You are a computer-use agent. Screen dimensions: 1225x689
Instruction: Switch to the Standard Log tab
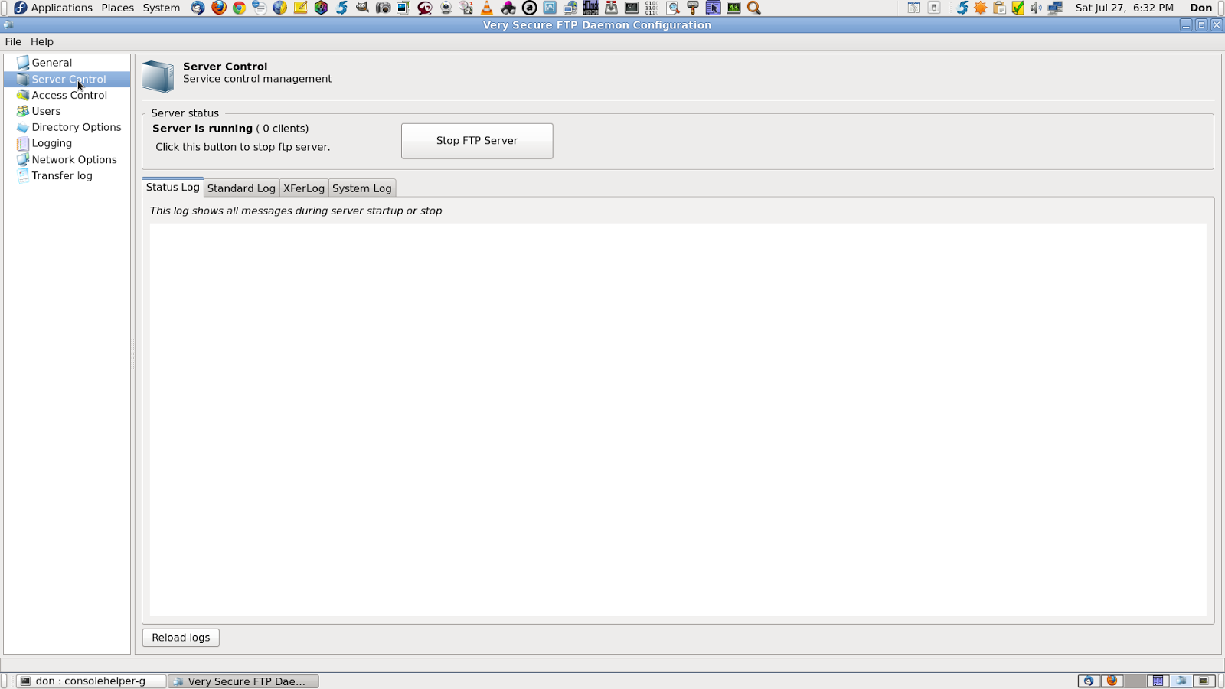pyautogui.click(x=241, y=188)
